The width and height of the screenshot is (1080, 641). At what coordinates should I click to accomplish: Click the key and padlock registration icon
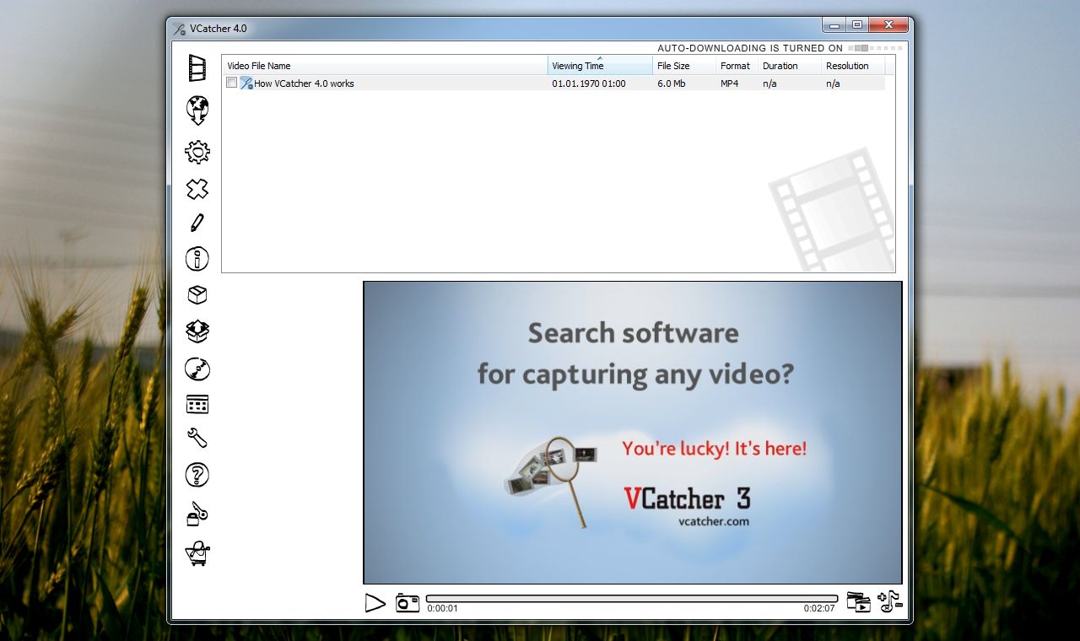coord(197,514)
